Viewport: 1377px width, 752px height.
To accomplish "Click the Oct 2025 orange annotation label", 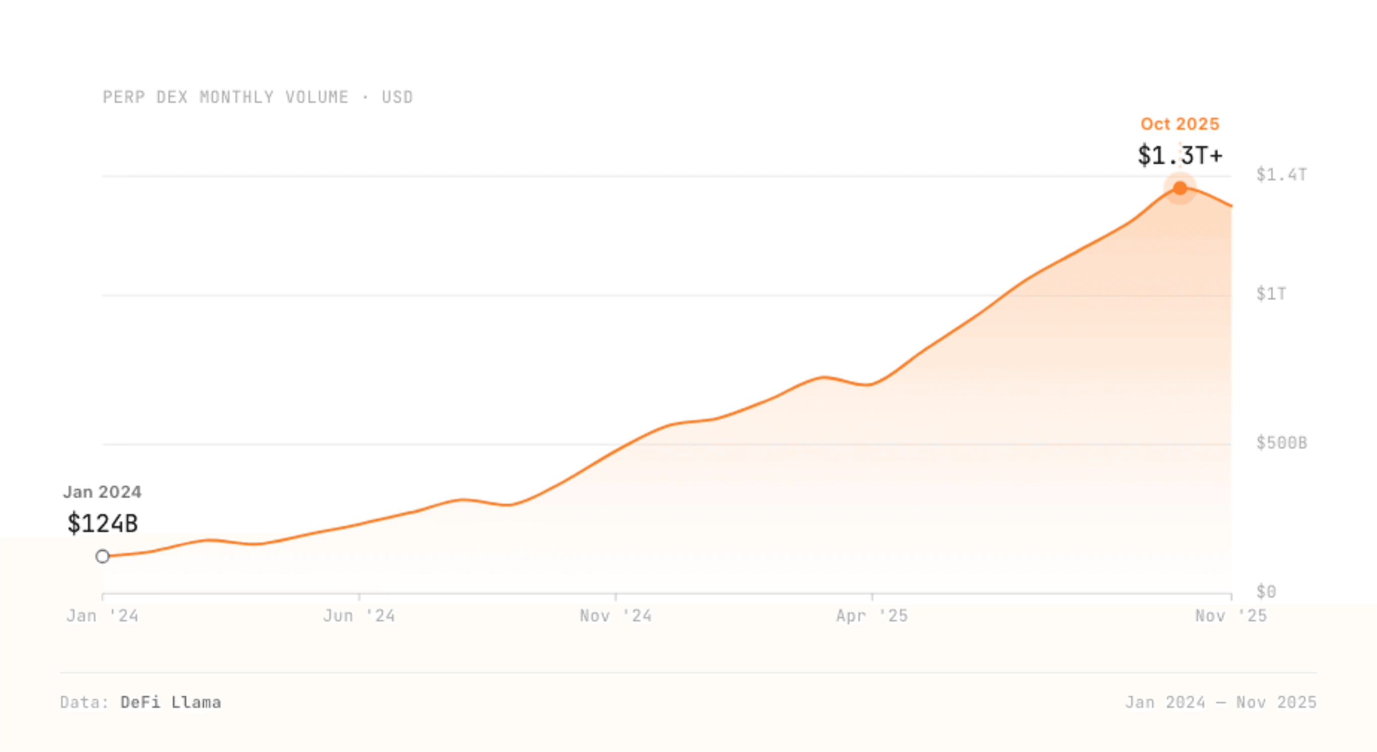I will (1180, 124).
